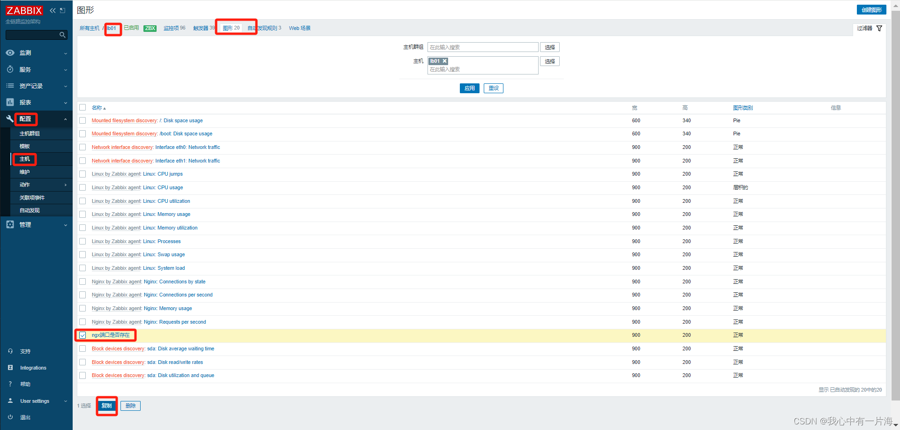Open 维护 in the sidebar
Screen dimensions: 900x430
click(x=24, y=172)
